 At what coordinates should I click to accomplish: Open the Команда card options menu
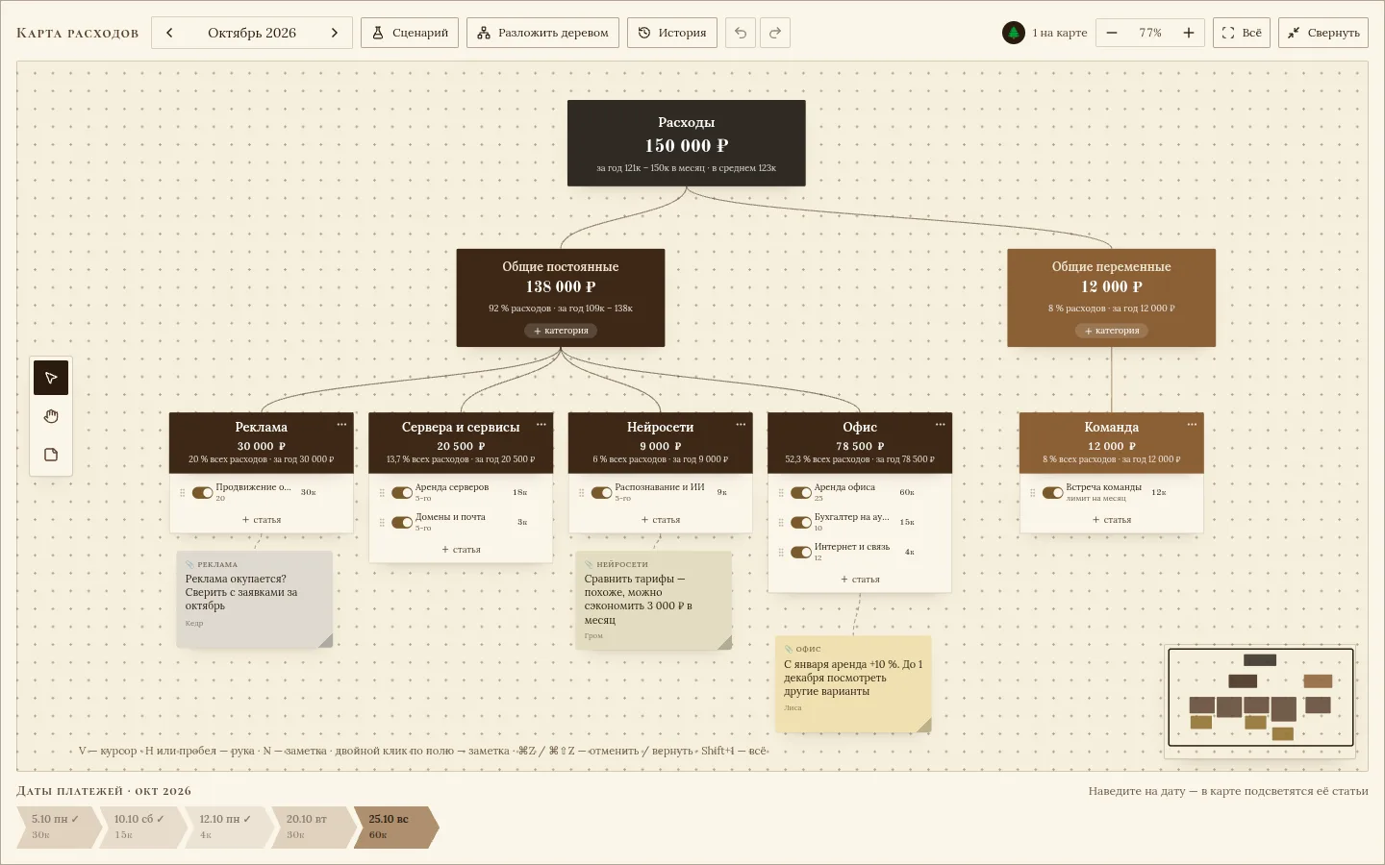pos(1192,424)
